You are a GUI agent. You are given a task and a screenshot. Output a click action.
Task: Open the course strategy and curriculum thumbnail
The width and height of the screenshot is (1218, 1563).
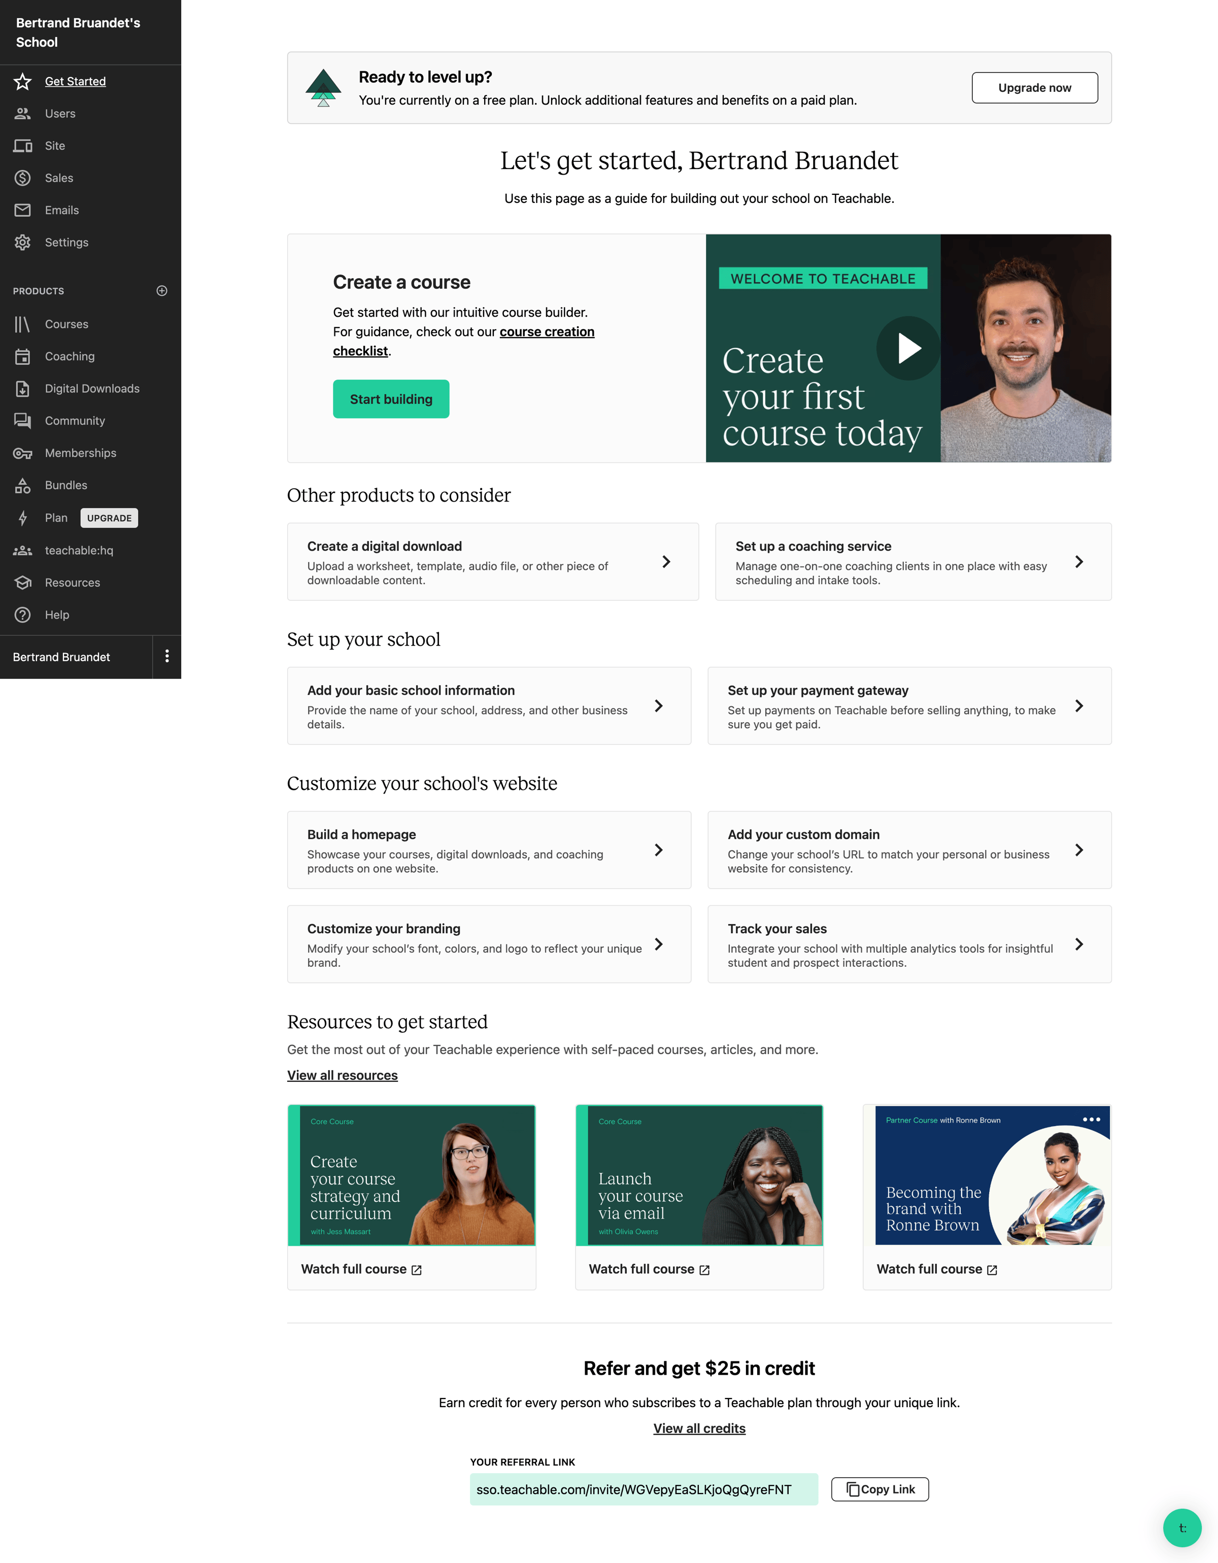point(412,1175)
